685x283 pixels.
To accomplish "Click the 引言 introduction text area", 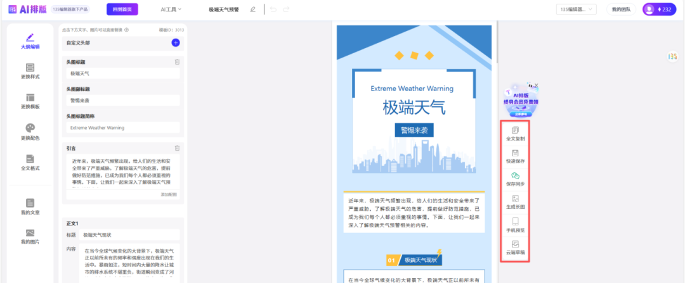I will (123, 172).
